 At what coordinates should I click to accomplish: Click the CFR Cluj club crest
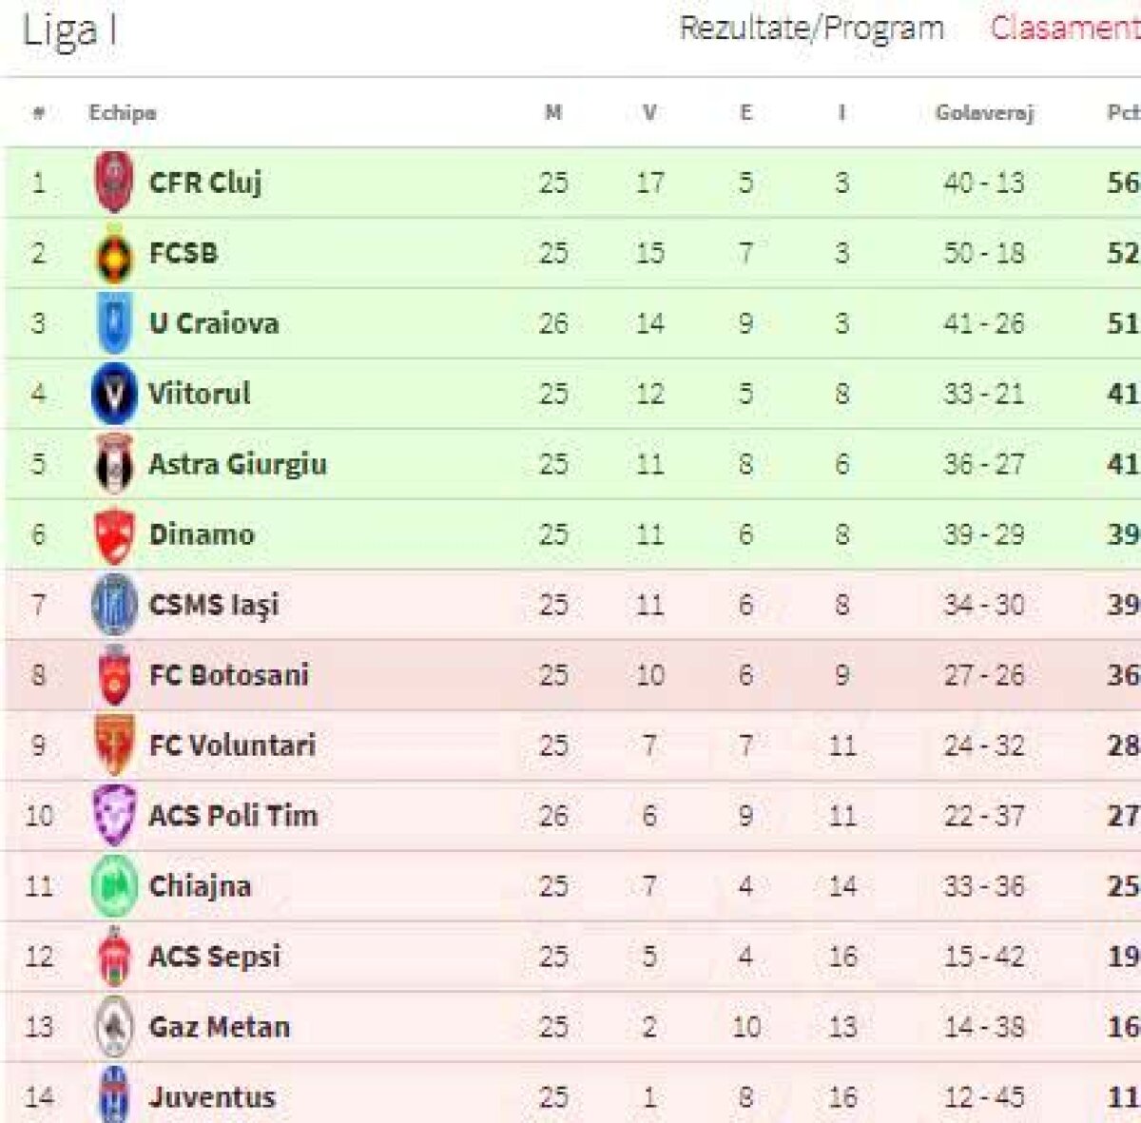pyautogui.click(x=114, y=182)
